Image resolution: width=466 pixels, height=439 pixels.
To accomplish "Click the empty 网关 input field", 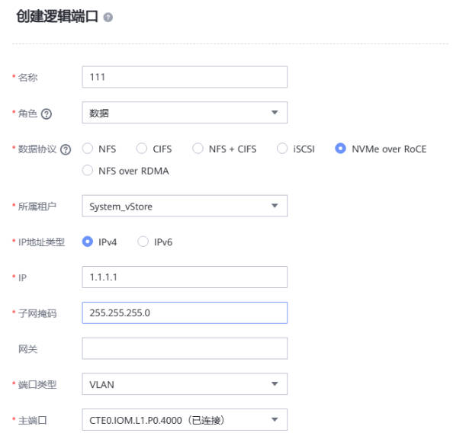I will tap(185, 348).
